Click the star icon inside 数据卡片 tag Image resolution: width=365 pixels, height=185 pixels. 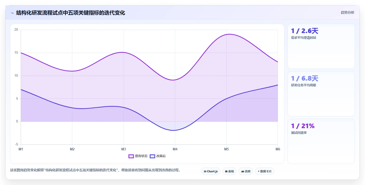259,171
